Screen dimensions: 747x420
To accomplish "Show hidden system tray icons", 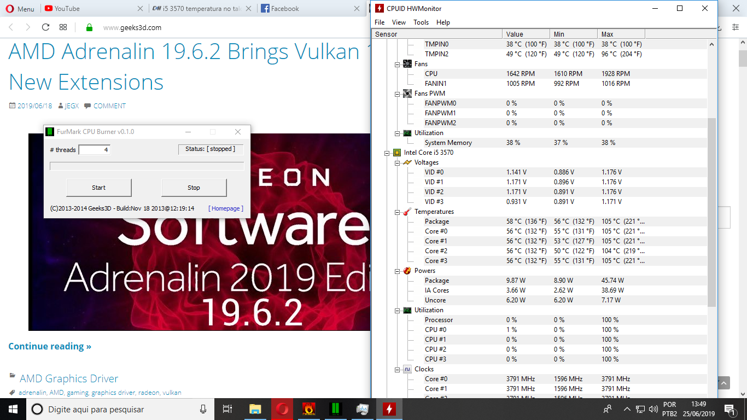I will 626,409.
